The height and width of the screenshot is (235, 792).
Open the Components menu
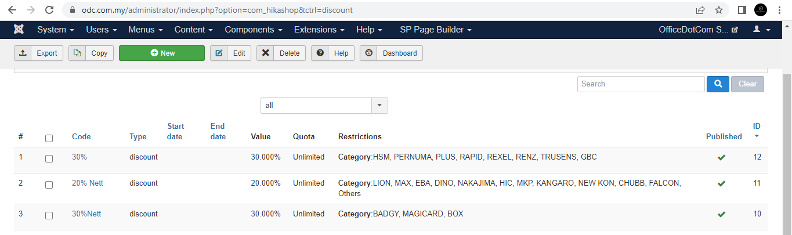coord(254,30)
